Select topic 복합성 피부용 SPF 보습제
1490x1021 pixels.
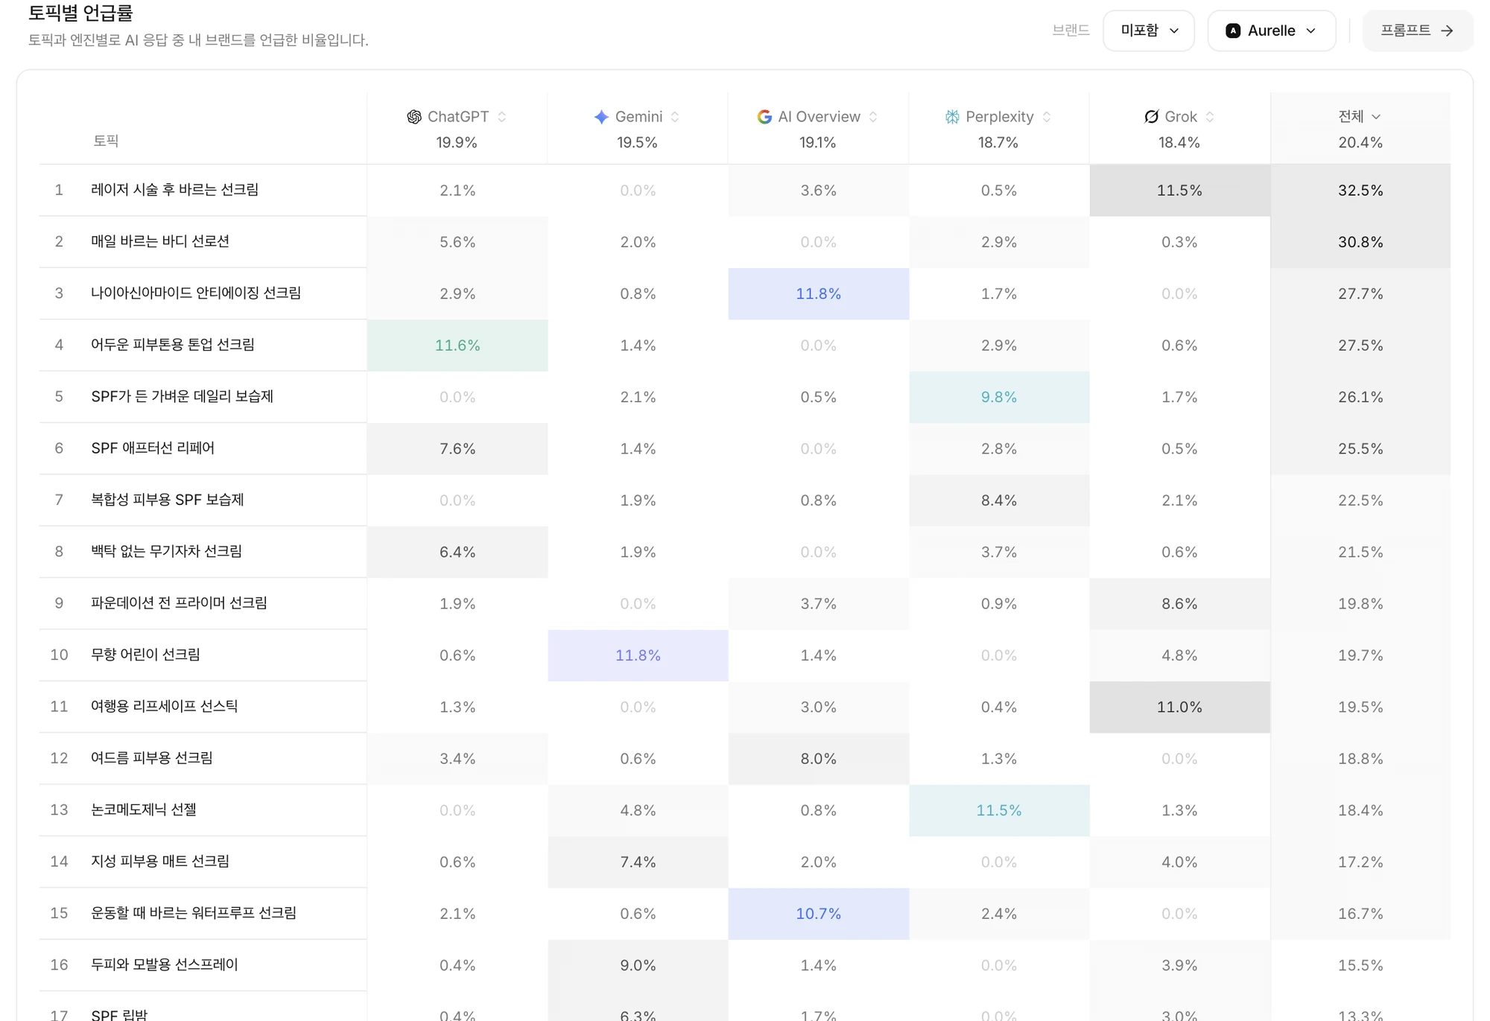[x=168, y=500]
